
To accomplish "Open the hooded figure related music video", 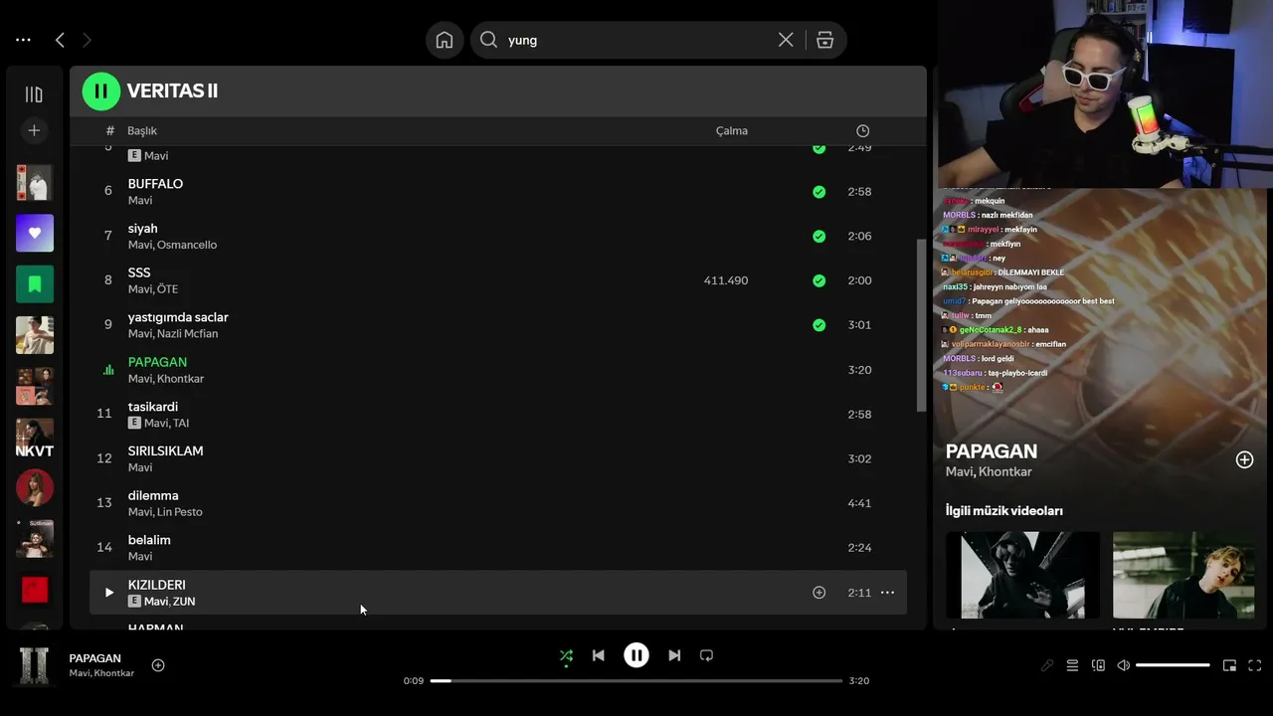I will tap(1022, 575).
